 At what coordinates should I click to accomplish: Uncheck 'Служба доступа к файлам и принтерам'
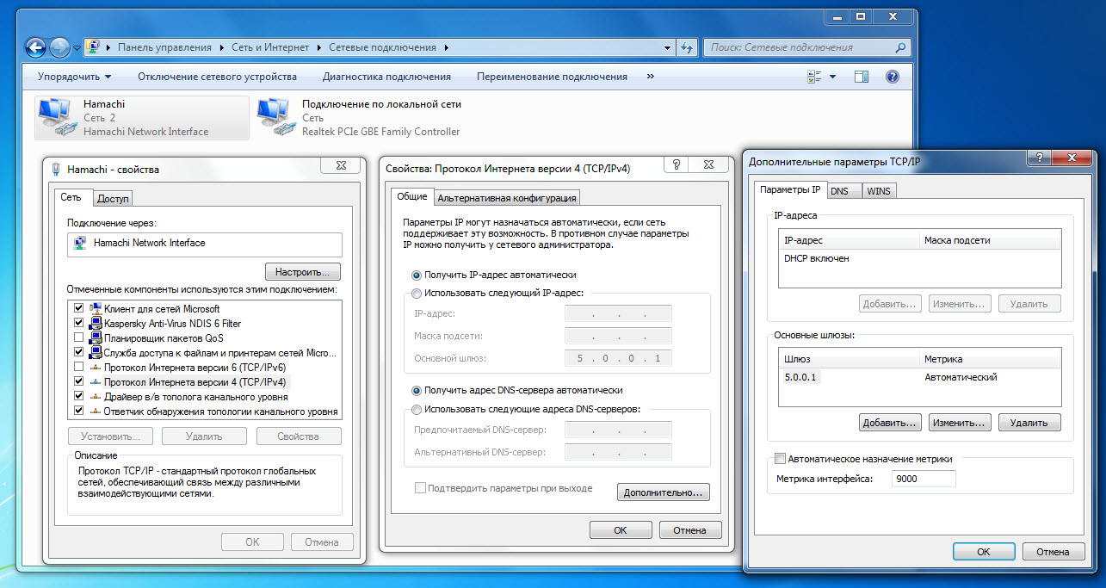79,352
